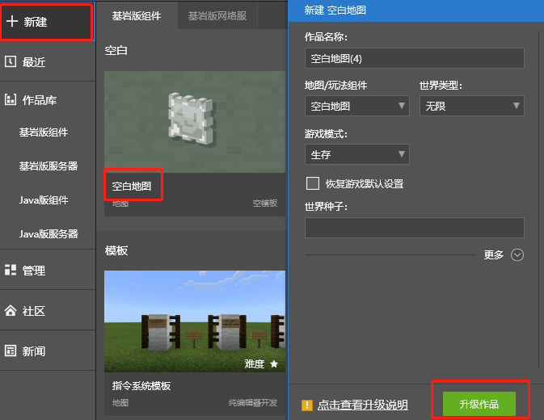544x420 pixels.
Task: Open 新闻 in the sidebar
Action: [x=48, y=351]
